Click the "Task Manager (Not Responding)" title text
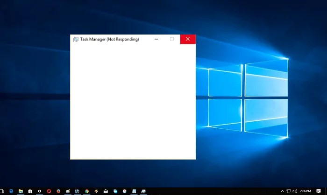 [x=110, y=39]
